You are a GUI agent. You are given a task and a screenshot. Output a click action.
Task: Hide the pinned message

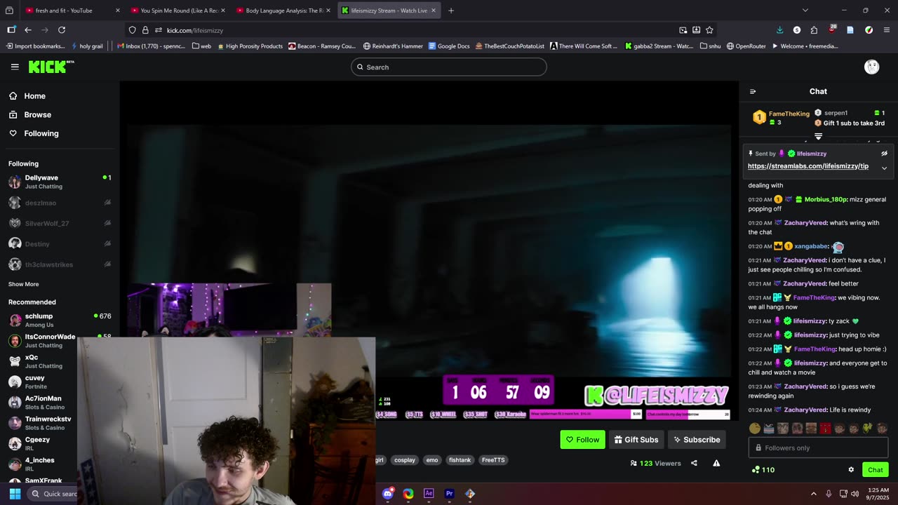[x=884, y=154]
